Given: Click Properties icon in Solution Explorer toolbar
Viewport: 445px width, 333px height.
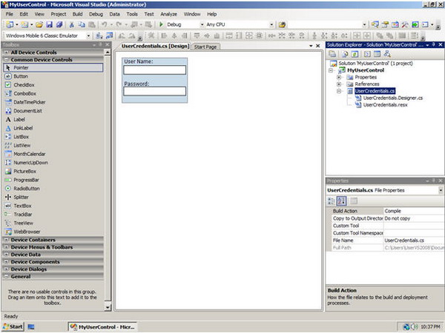Looking at the screenshot, I should pyautogui.click(x=332, y=54).
